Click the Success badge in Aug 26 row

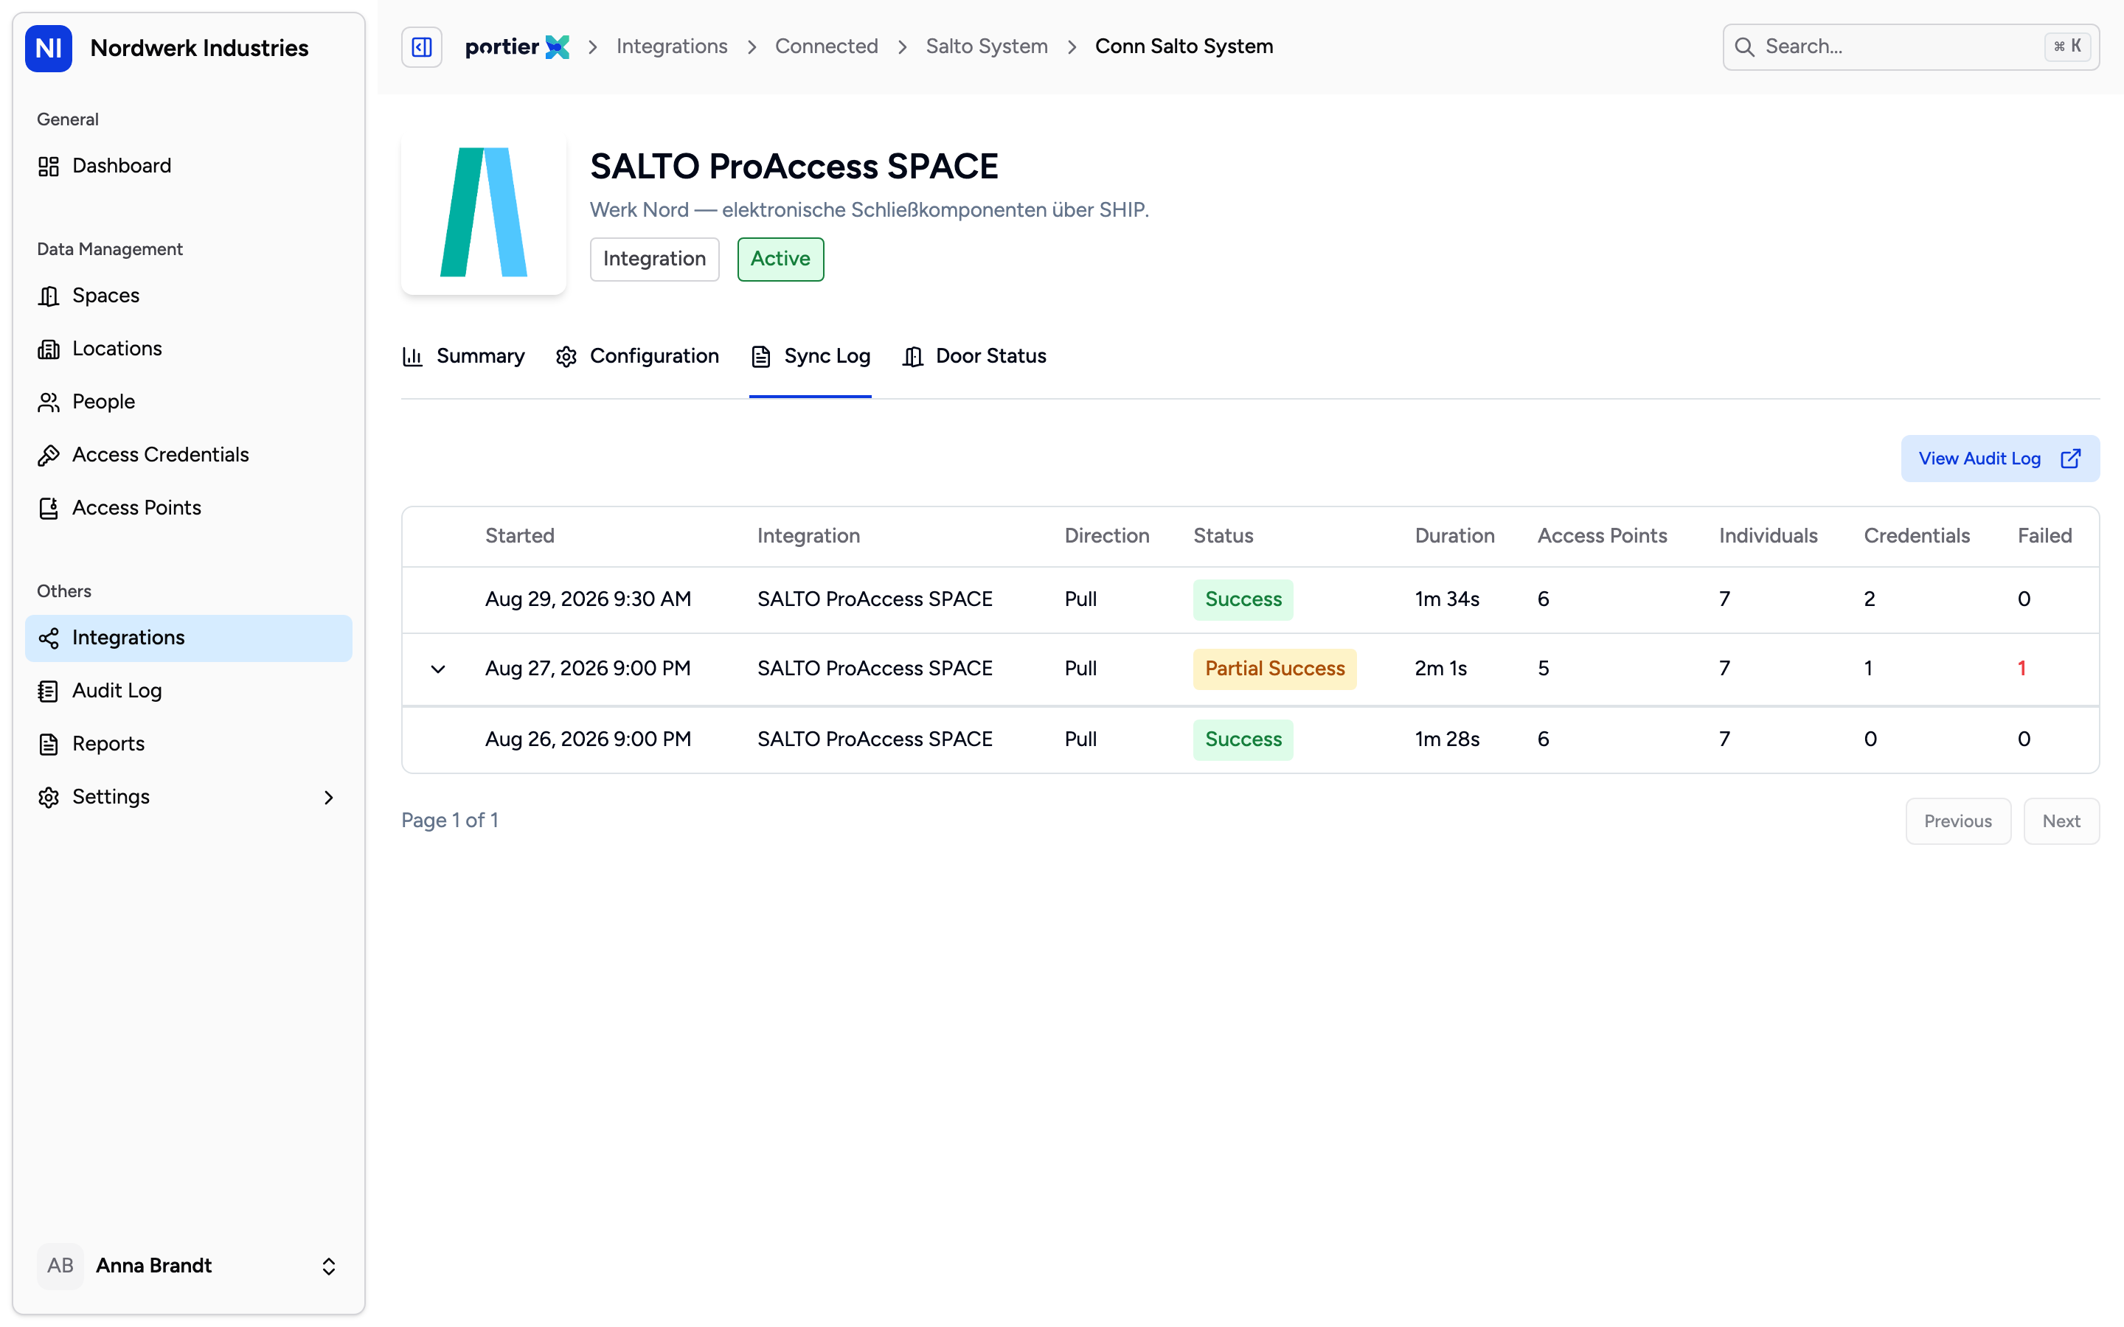pyautogui.click(x=1243, y=739)
